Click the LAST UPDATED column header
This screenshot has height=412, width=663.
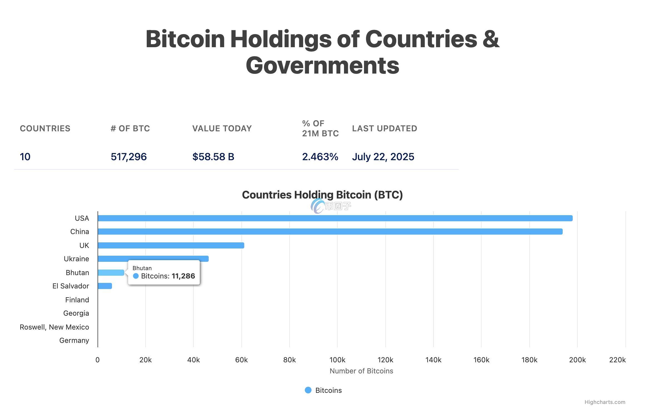[x=385, y=128]
